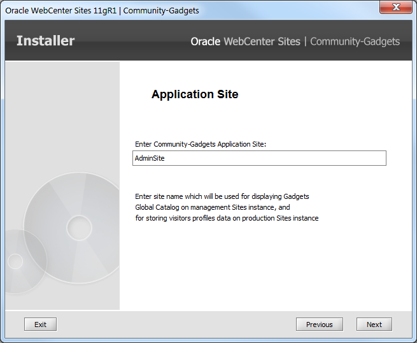Select the 'Application Site' heading
The height and width of the screenshot is (343, 417).
[x=195, y=94]
